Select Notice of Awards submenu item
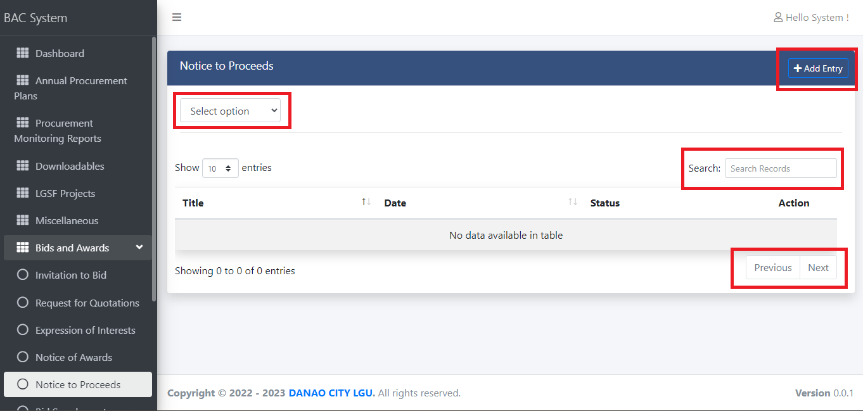 click(x=77, y=357)
